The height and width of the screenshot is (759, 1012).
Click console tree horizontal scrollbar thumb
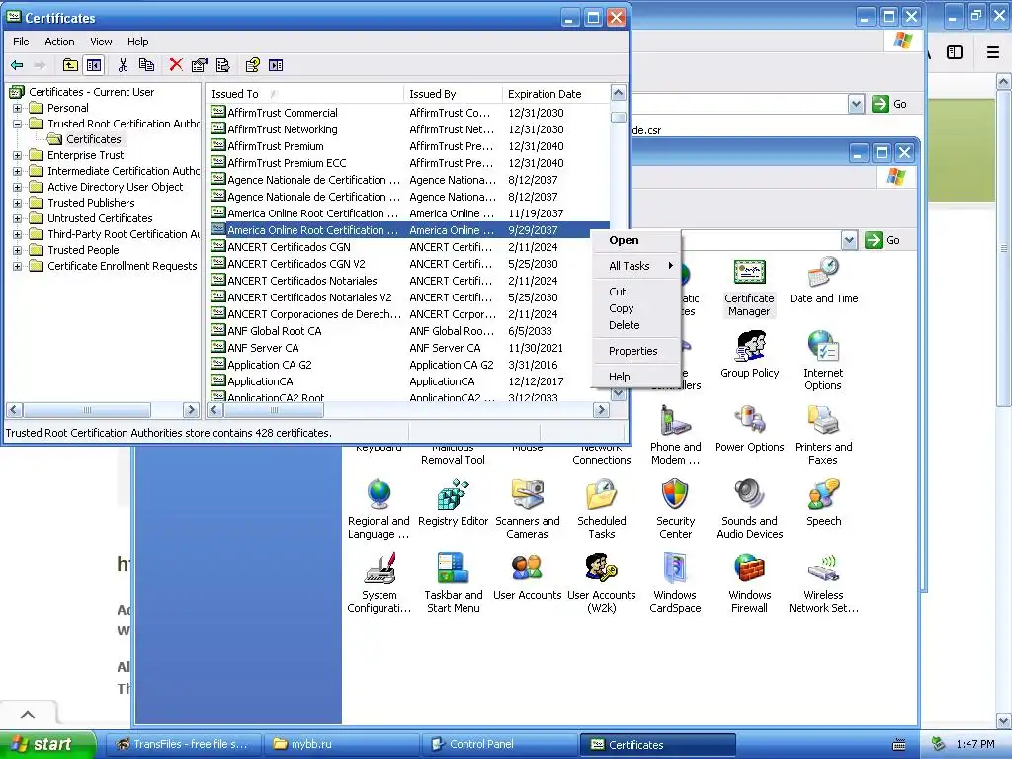[87, 410]
